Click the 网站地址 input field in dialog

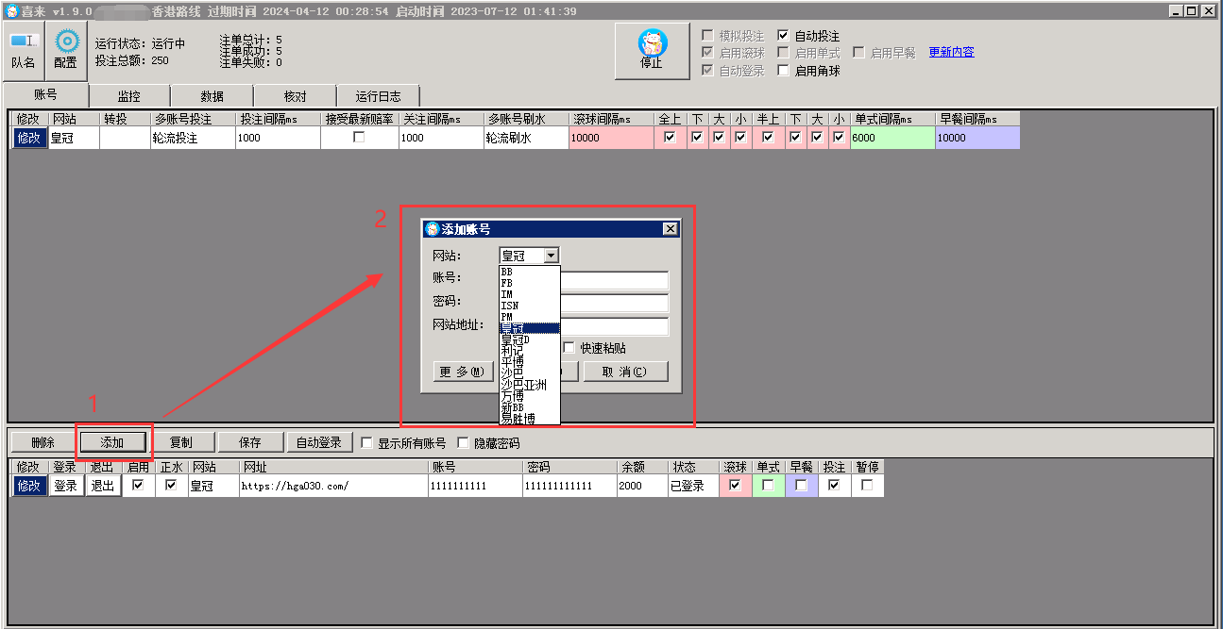click(x=614, y=326)
